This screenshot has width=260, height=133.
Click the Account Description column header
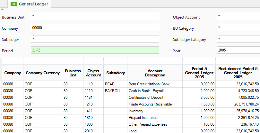pyautogui.click(x=155, y=73)
